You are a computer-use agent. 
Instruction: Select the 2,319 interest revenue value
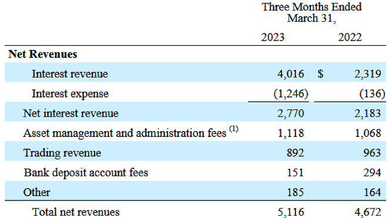(368, 74)
